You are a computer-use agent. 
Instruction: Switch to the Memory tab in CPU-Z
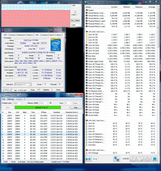[x=30, y=35]
